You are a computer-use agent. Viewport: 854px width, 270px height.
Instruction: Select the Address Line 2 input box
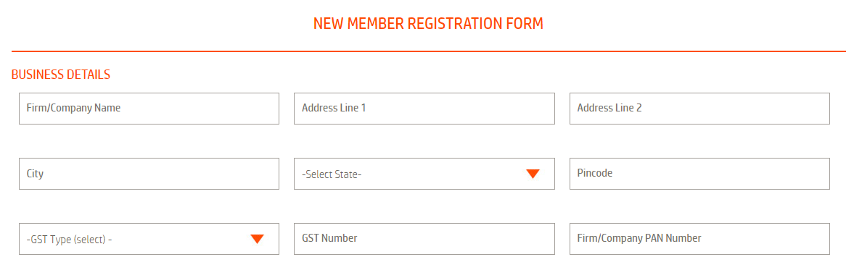[700, 109]
